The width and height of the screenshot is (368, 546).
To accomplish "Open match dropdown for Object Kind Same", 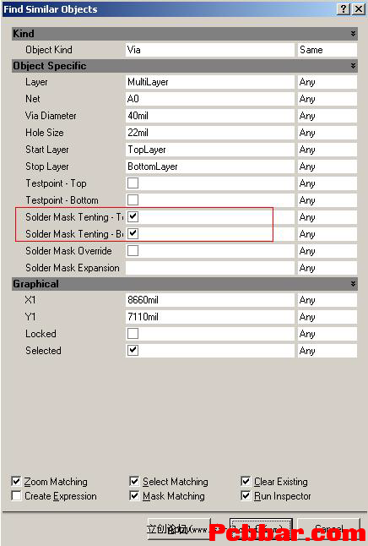I will pos(327,50).
